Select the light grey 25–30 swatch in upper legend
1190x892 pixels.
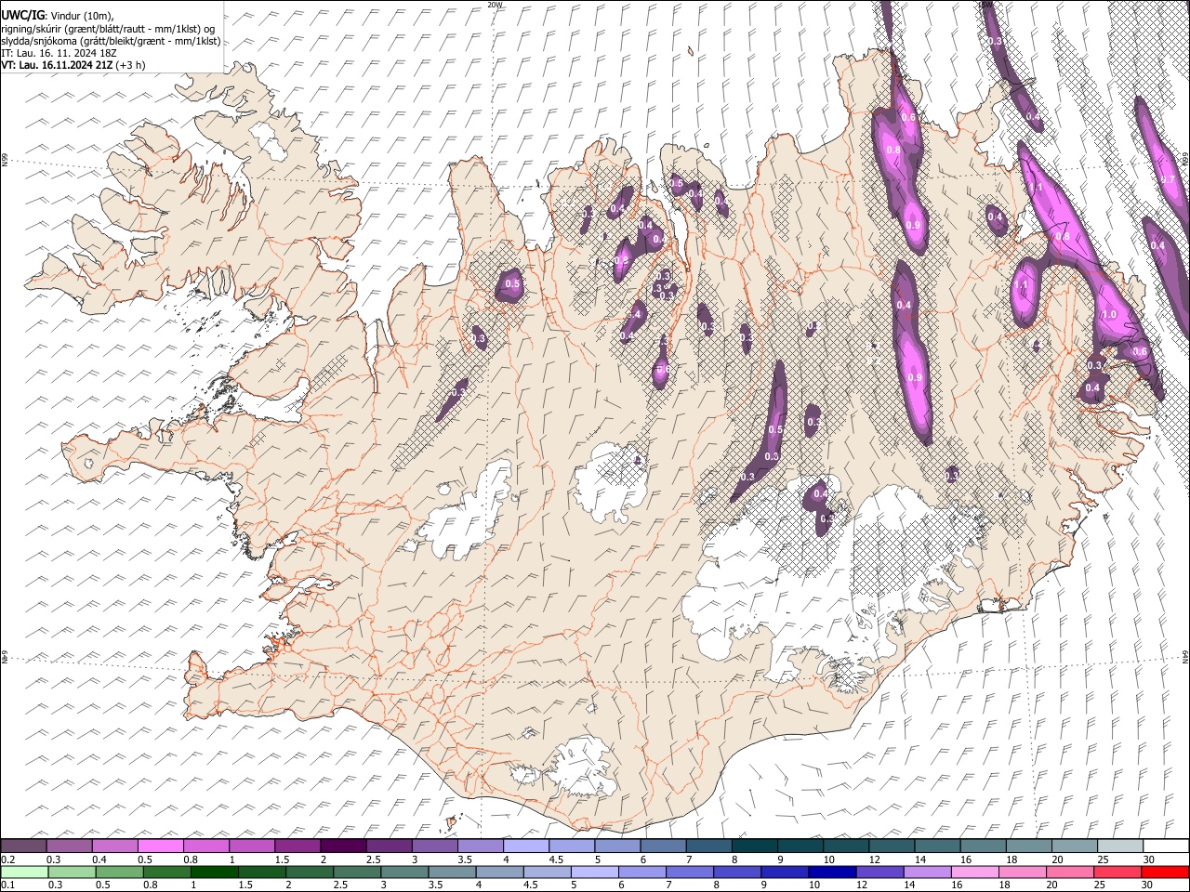[x=1120, y=846]
